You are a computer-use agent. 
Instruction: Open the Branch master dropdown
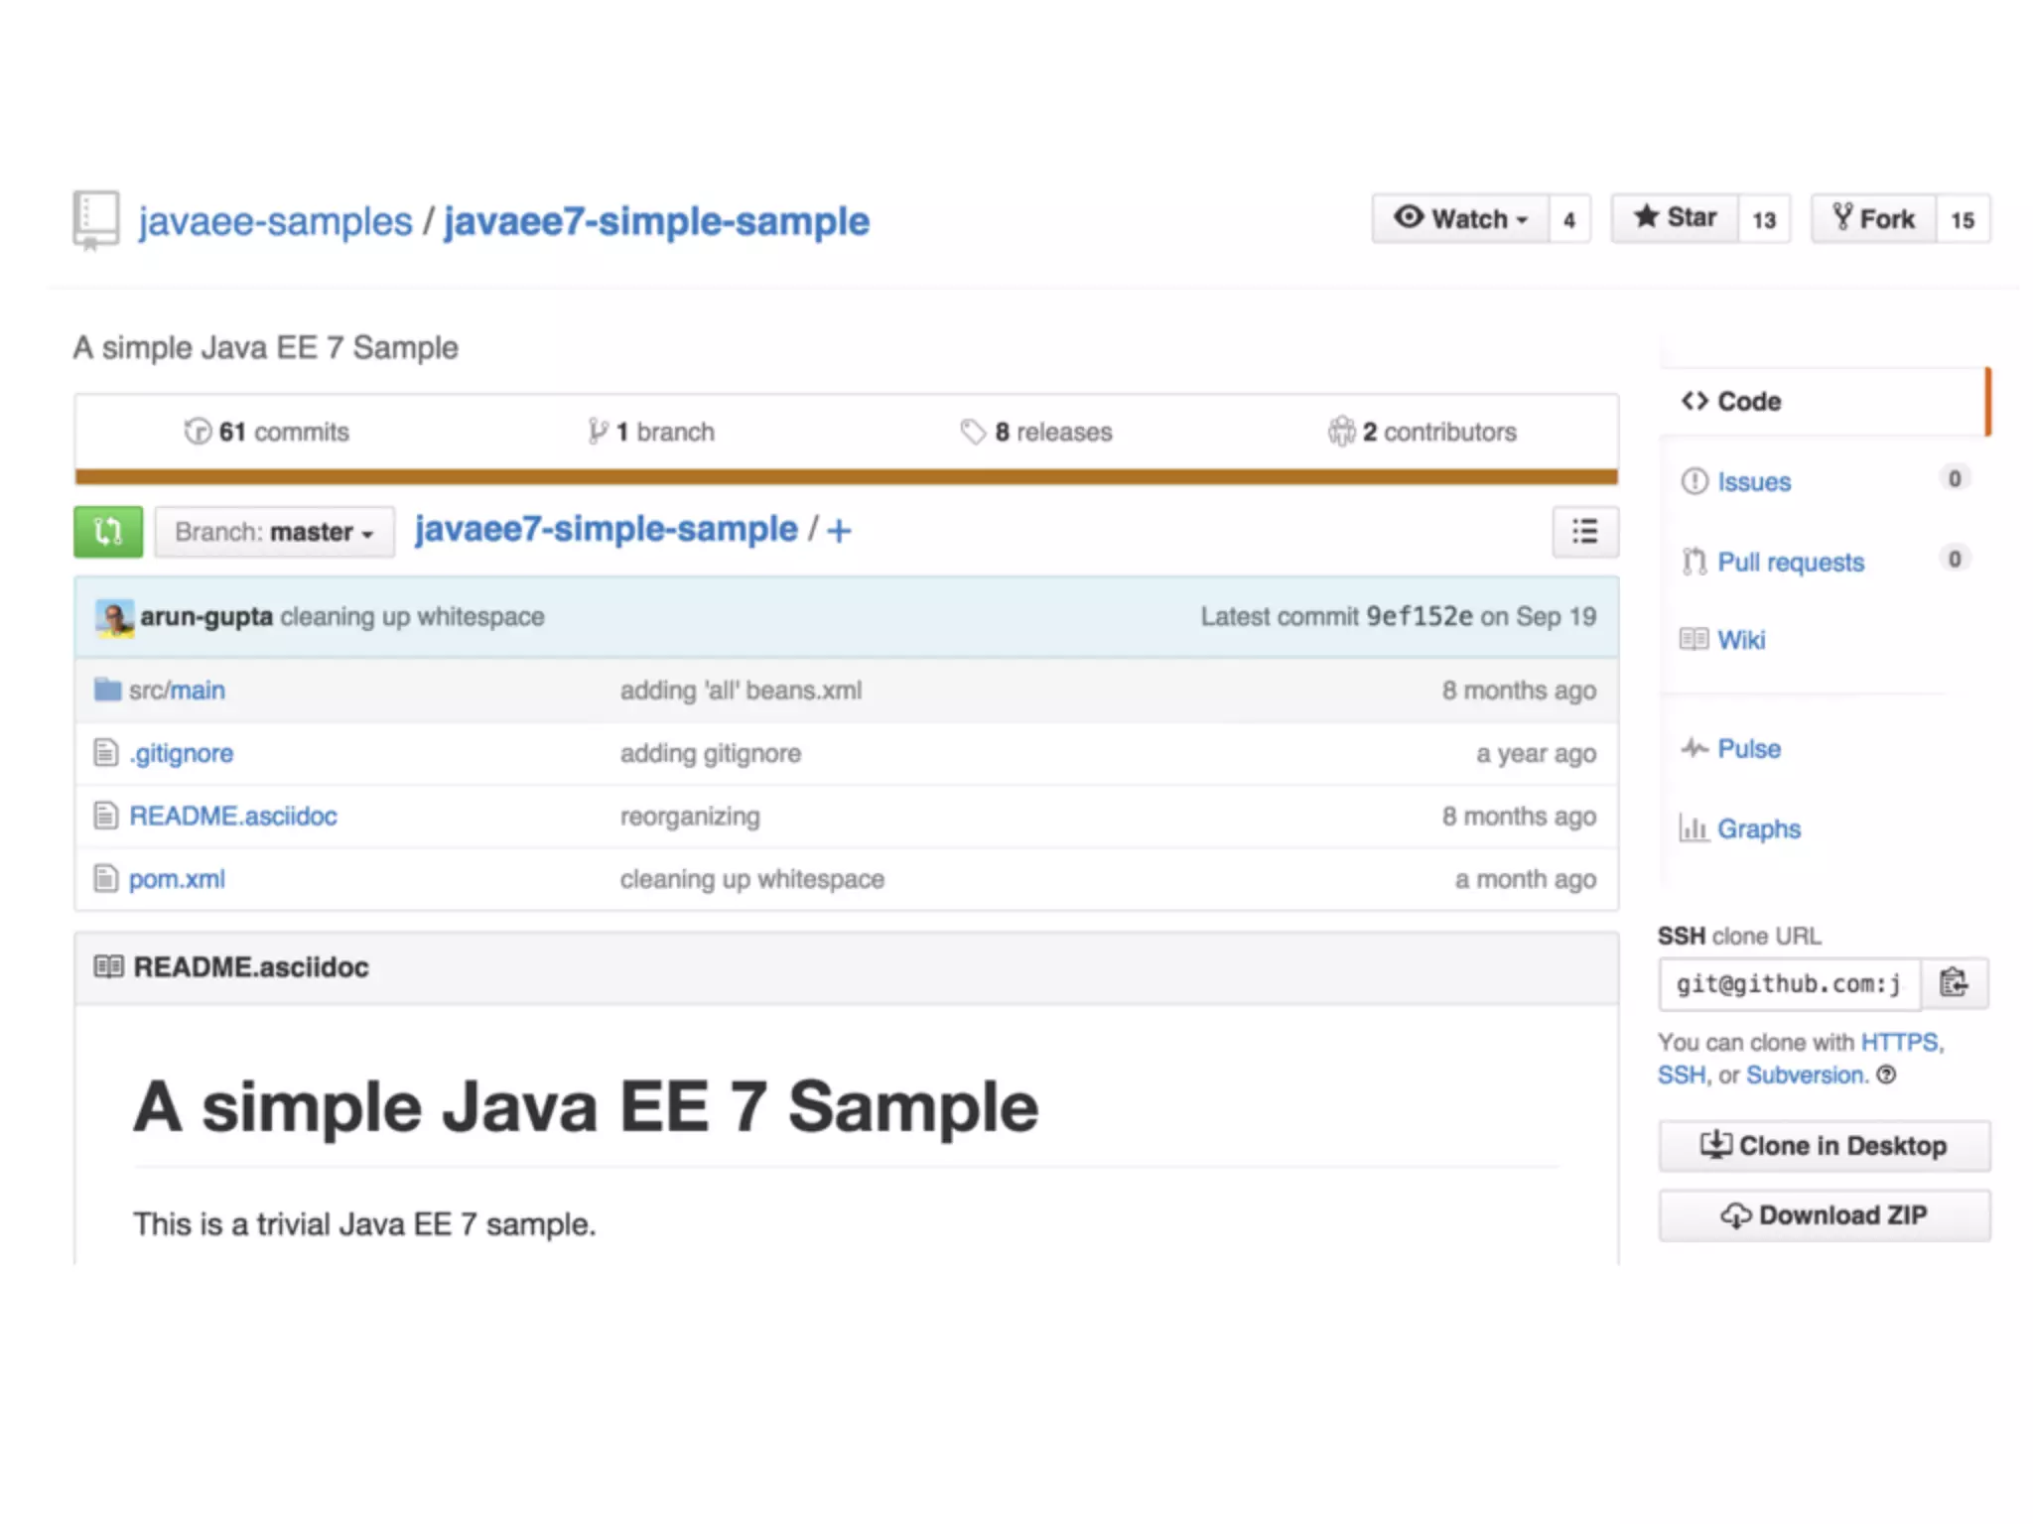(274, 532)
